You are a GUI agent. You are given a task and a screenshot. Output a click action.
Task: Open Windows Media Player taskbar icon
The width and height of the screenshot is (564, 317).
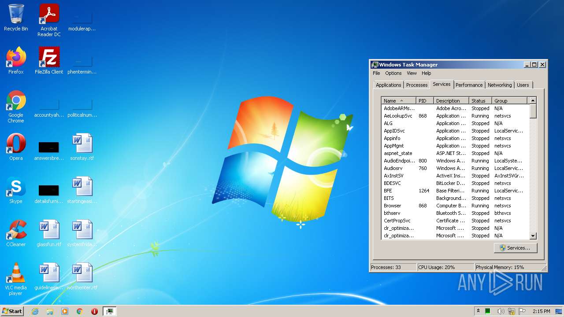click(65, 311)
